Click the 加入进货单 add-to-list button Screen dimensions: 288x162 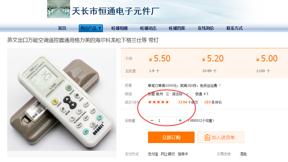click(220, 137)
